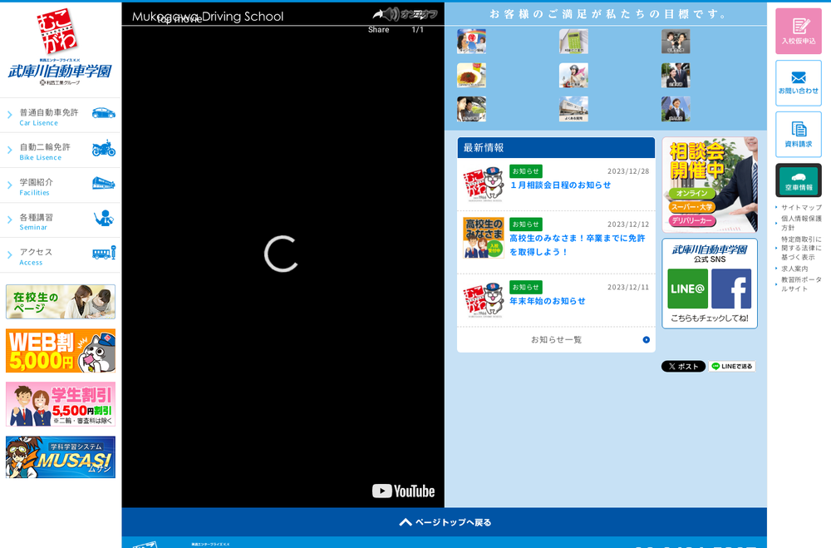Open 学生割引 5,500円 banner
Screen dimensions: 831x548
click(61, 404)
